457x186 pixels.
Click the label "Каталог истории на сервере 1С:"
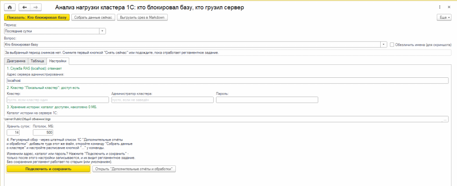tap(32, 113)
